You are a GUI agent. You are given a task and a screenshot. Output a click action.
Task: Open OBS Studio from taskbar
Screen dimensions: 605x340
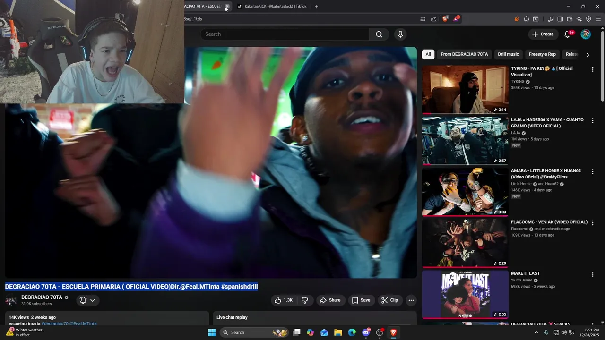380,332
